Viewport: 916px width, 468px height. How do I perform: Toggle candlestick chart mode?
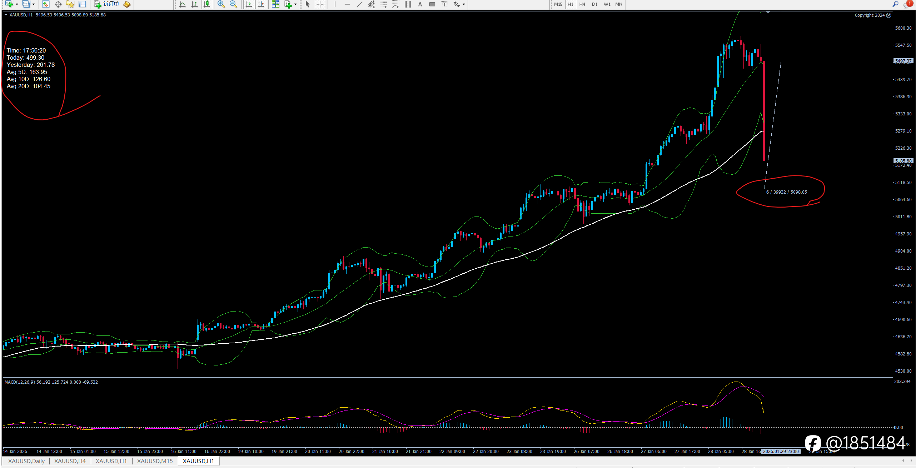pos(206,4)
